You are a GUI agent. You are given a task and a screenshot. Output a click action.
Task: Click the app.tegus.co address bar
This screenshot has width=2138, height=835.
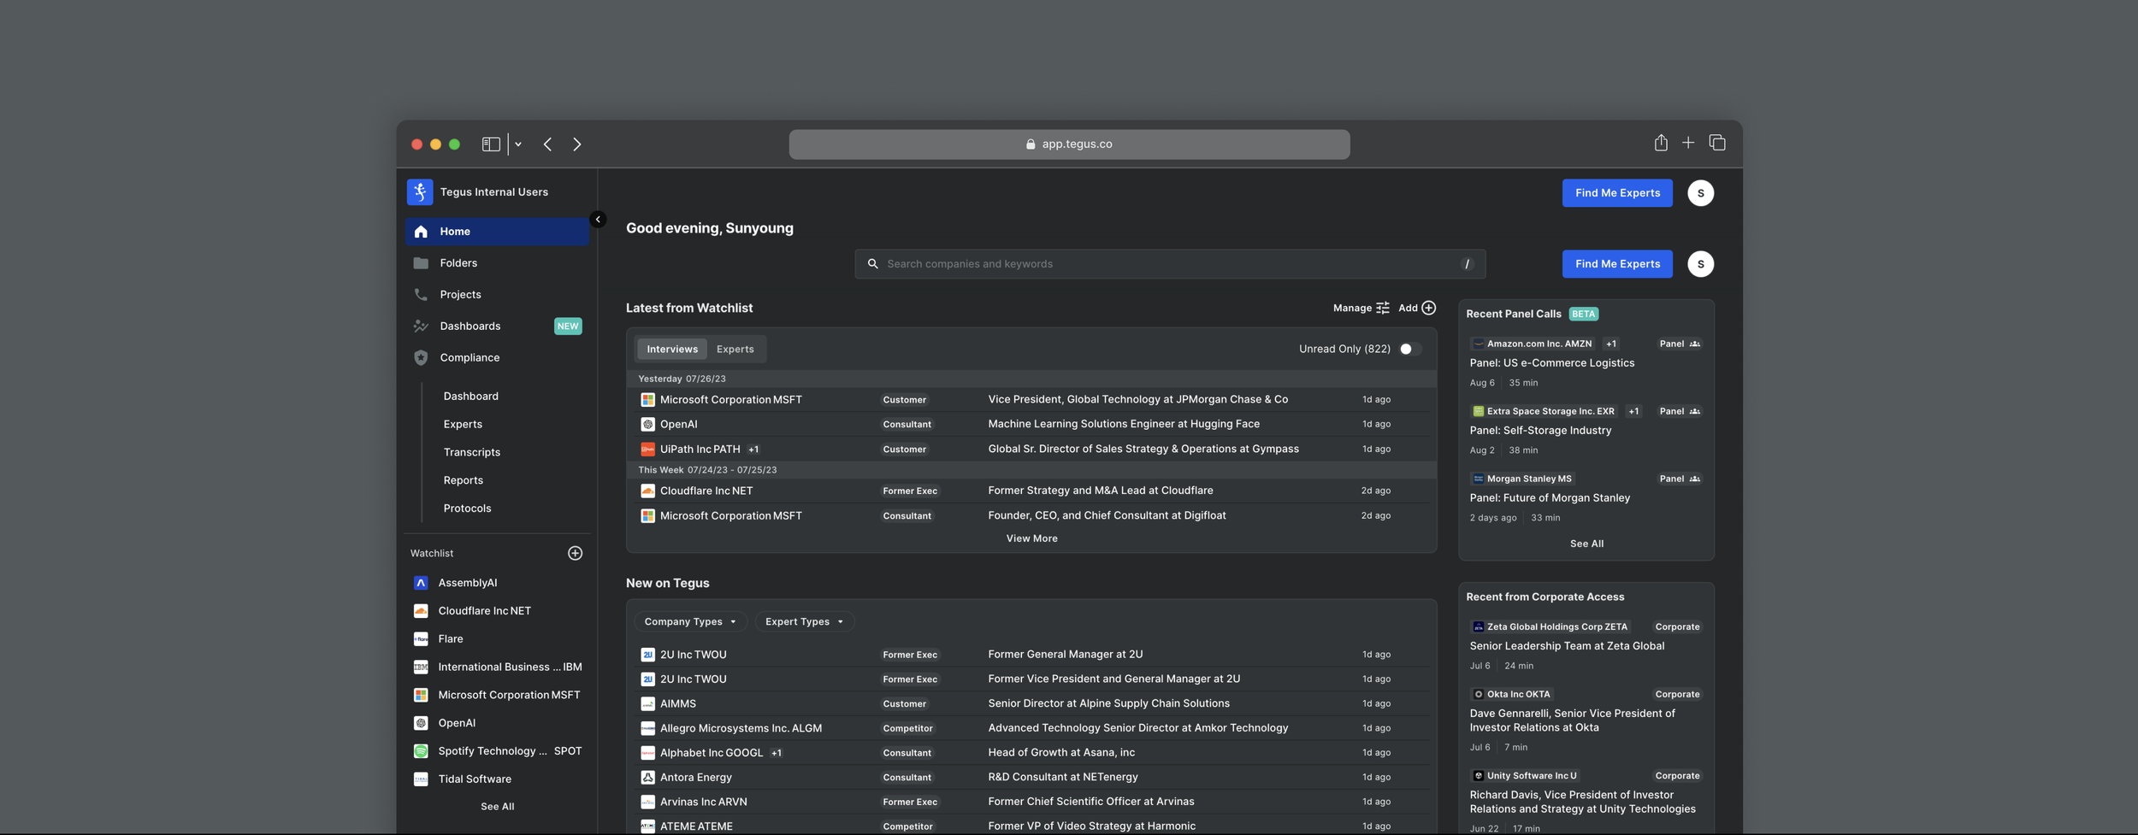1069,144
